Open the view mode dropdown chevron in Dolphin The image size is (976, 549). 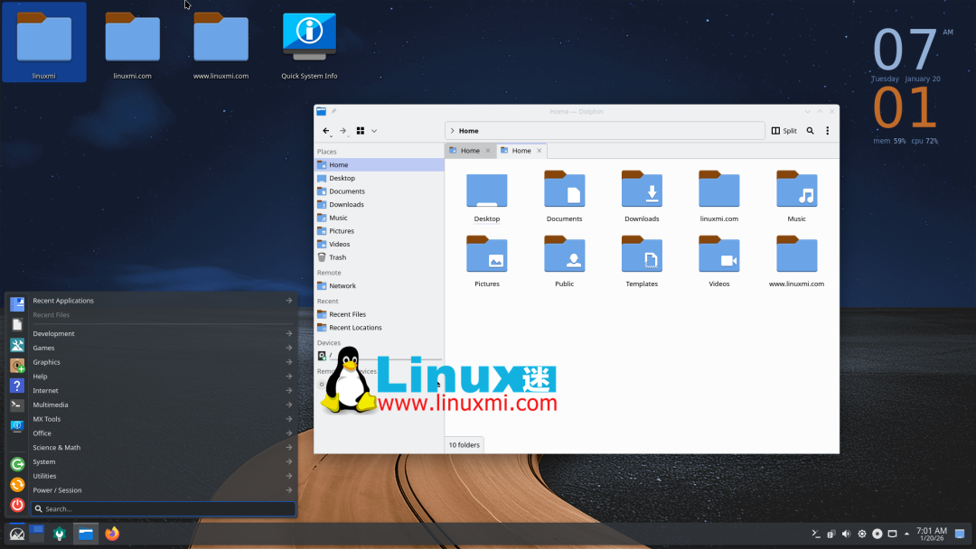(x=374, y=131)
